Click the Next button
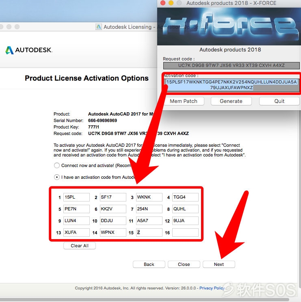This screenshot has width=301, height=302. 219,264
